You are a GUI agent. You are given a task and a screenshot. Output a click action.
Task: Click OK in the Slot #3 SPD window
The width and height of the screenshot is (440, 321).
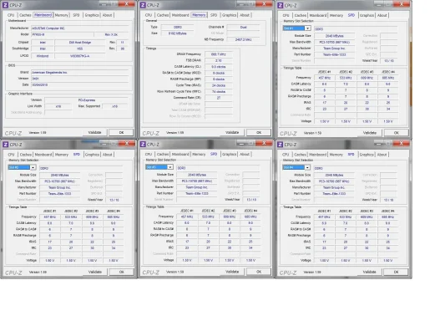(x=259, y=272)
